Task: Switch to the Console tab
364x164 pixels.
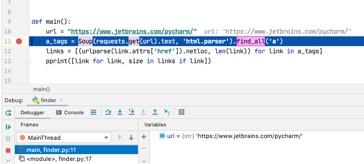Action: coord(70,112)
